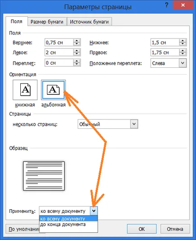Switch to the Размер бумаги tab
This screenshot has width=196, height=240.
tap(47, 22)
